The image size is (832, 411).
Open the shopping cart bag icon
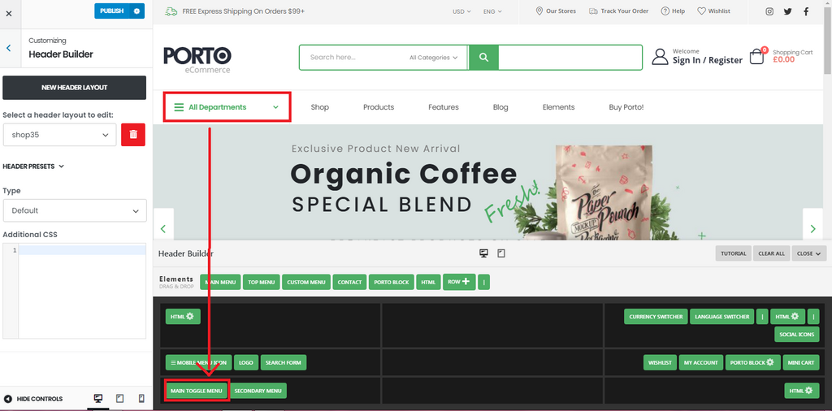(757, 57)
